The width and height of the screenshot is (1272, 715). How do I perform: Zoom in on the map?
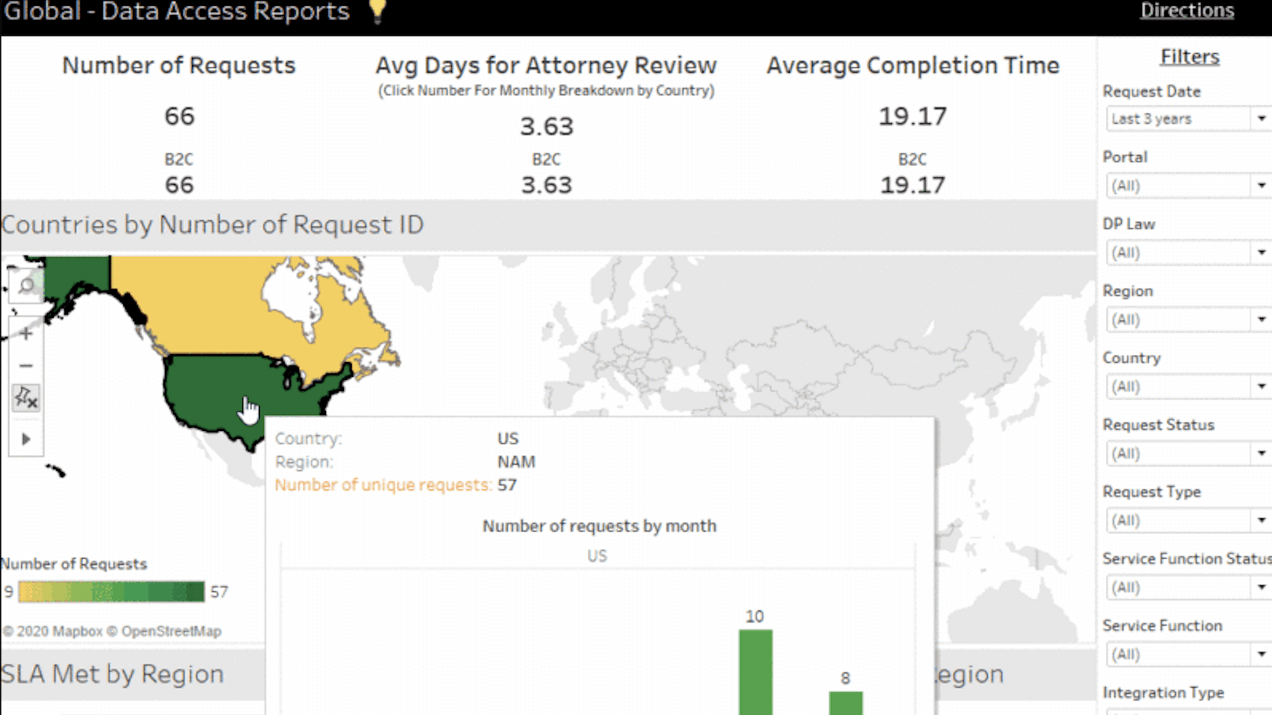coord(26,333)
